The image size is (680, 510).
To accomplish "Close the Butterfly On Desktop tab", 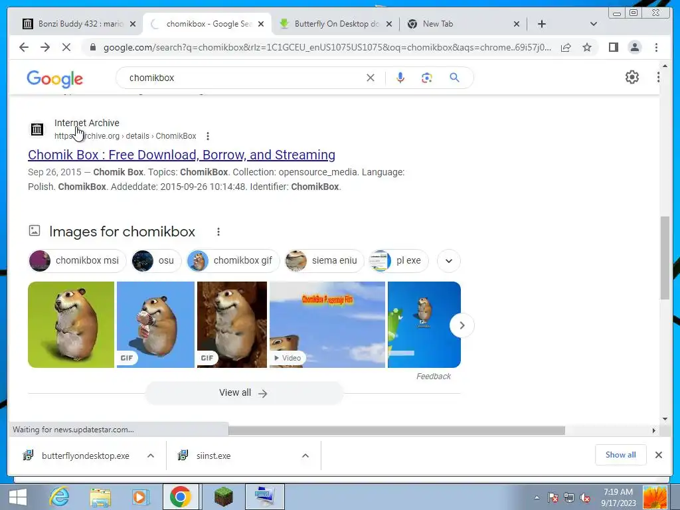I will 389,24.
